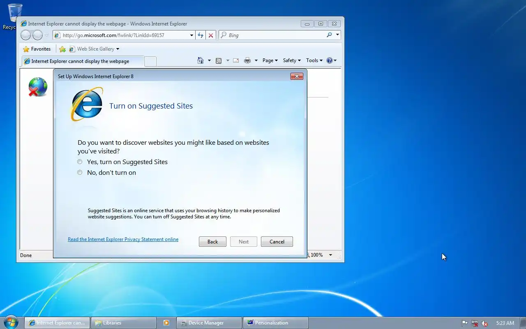Expand the Feeds dropdown arrow
Screen dimensions: 526x329
pyautogui.click(x=228, y=60)
